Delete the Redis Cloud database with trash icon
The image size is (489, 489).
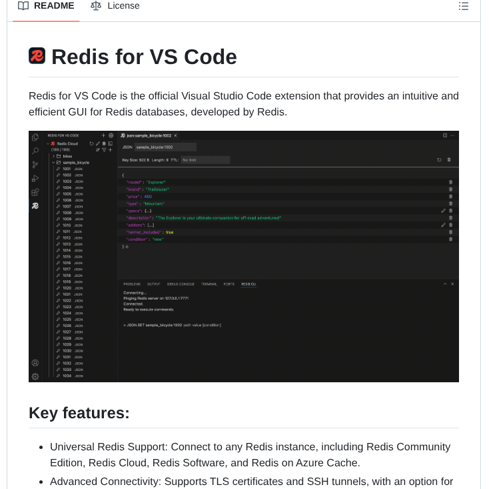click(x=104, y=143)
